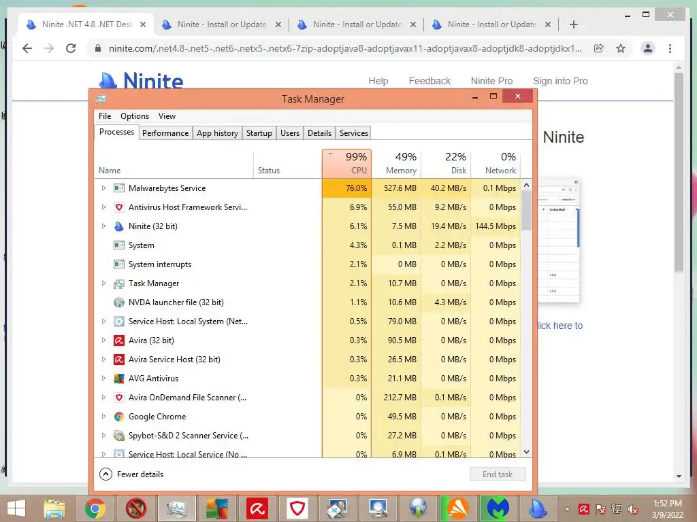This screenshot has width=697, height=522.
Task: Open the Chrome profile avatar
Action: click(x=648, y=48)
